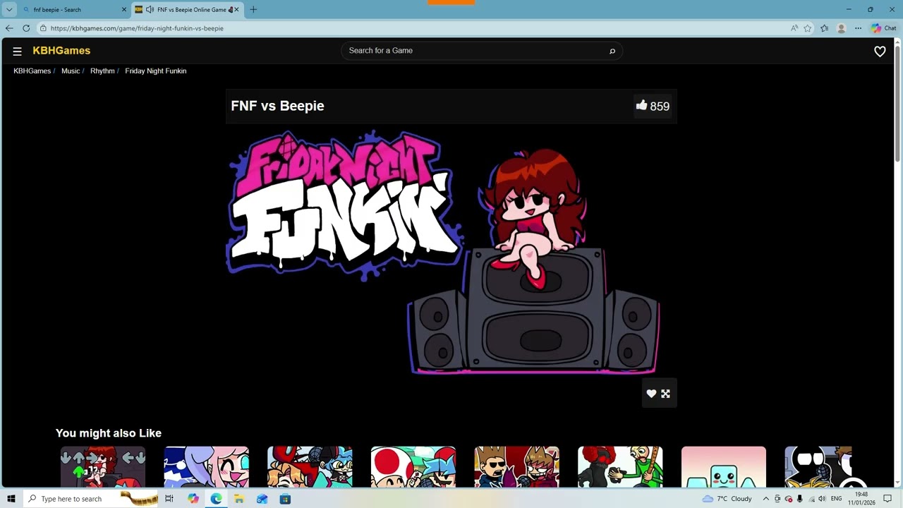Add game to favorites with small heart
903x508 pixels.
coord(652,394)
